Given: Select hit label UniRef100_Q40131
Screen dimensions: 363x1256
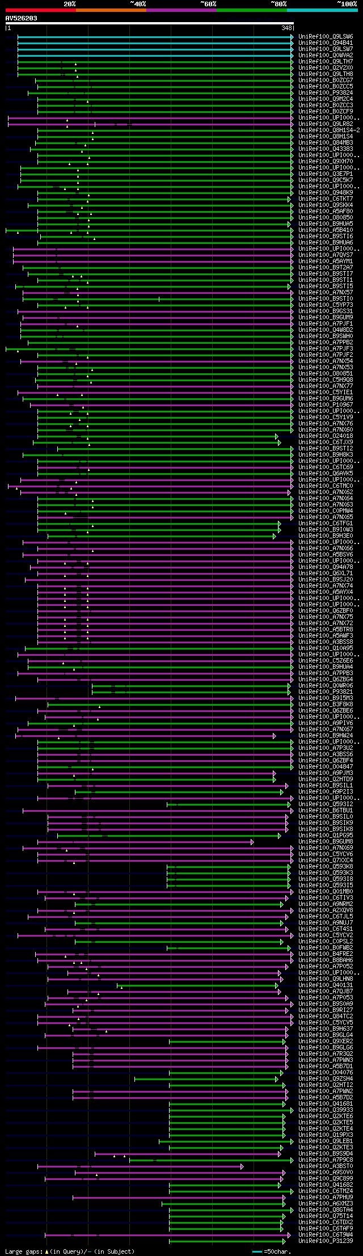Looking at the screenshot, I should [x=326, y=985].
